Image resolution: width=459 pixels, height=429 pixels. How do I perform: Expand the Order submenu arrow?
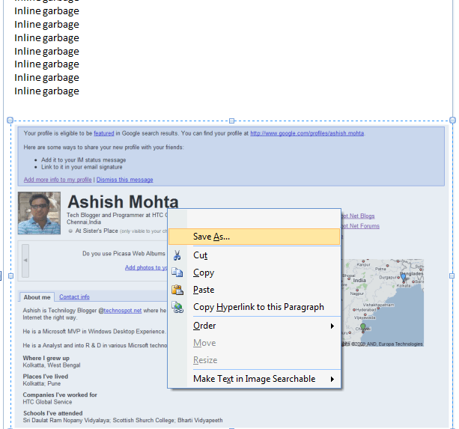332,326
